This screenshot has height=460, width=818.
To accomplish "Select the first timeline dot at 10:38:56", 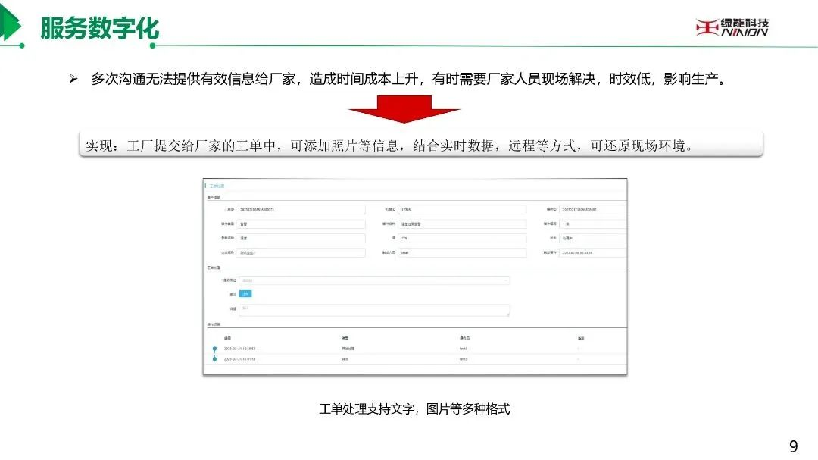I will (214, 349).
